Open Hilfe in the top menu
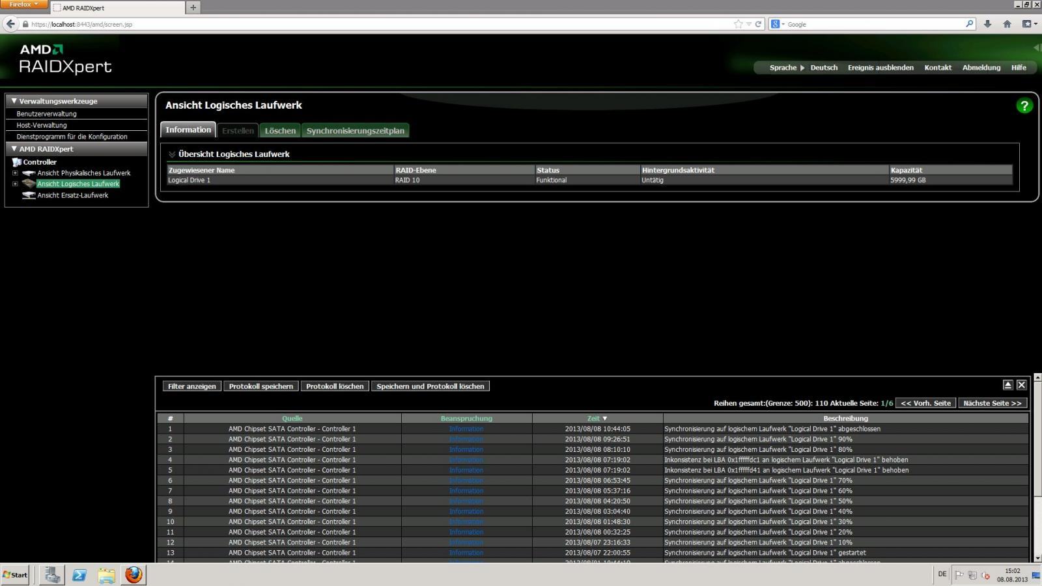This screenshot has width=1042, height=586. [x=1019, y=68]
